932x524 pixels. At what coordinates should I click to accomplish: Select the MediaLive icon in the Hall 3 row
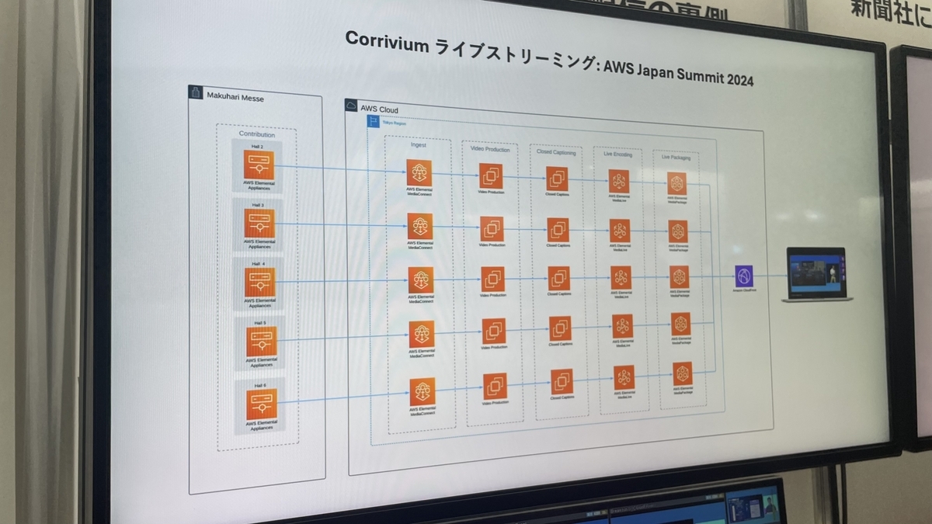coord(620,230)
